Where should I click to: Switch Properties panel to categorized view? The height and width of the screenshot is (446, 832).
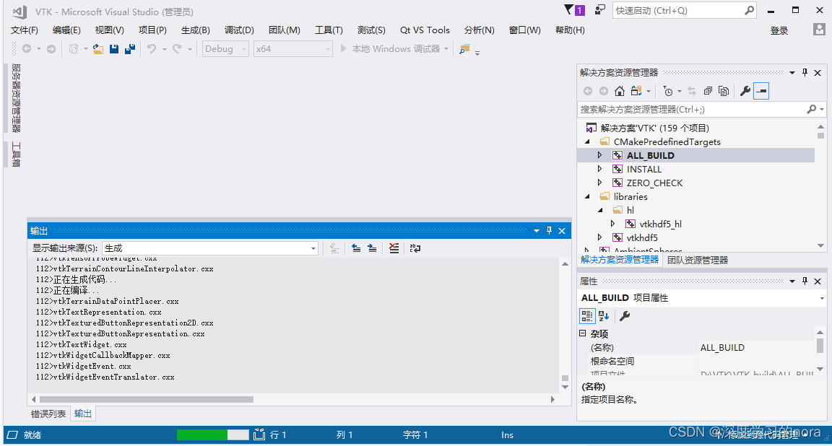tap(587, 315)
